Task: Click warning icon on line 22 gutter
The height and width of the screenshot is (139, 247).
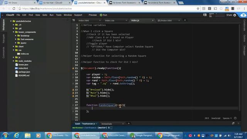Action: click(x=73, y=90)
